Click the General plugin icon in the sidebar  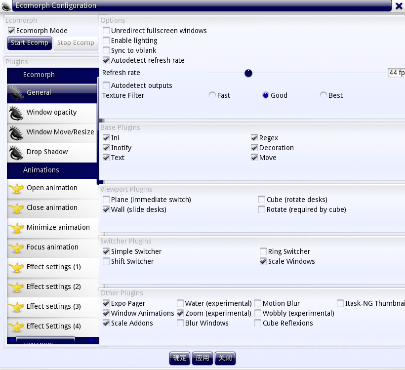pyautogui.click(x=16, y=93)
